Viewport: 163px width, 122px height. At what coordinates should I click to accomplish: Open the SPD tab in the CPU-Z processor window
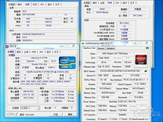pyautogui.click(x=41, y=52)
